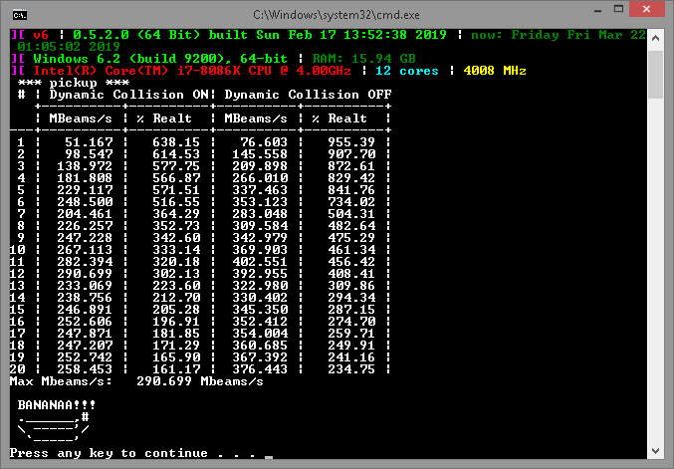674x469 pixels.
Task: Click the value 907.70 in row 2
Action: coord(351,154)
